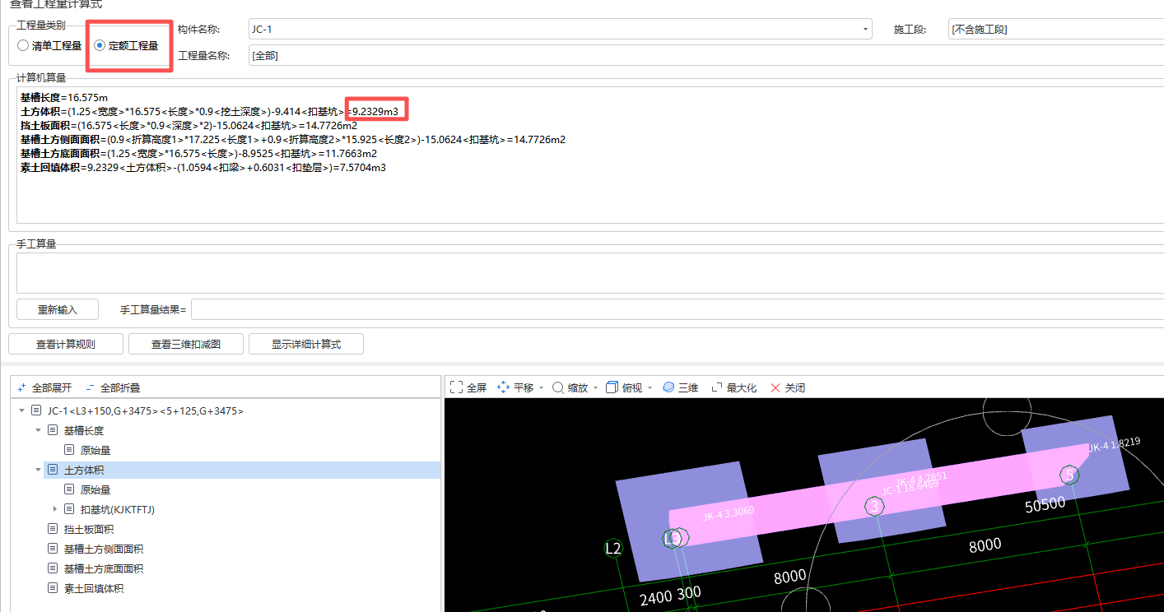Open the 工程量名称 [全部] combo box
The width and height of the screenshot is (1164, 612).
706,55
